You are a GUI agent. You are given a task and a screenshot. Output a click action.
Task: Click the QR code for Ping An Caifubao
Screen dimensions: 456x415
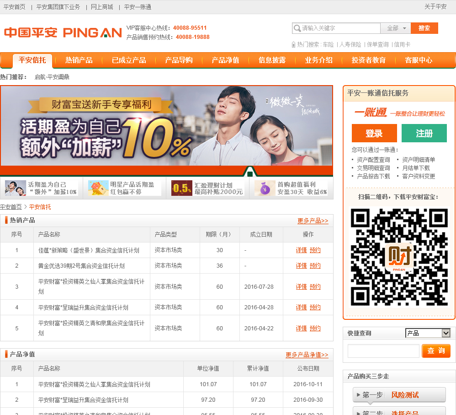399,257
